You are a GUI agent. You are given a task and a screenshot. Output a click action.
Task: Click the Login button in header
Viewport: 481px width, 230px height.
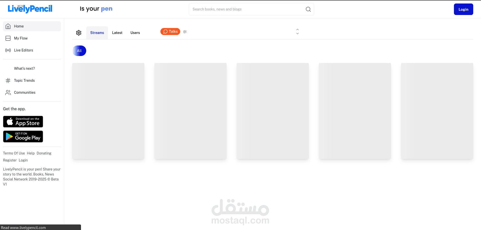pyautogui.click(x=463, y=9)
